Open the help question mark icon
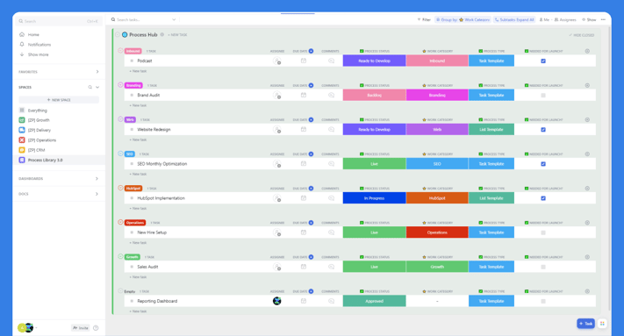This screenshot has width=624, height=336. coord(96,328)
